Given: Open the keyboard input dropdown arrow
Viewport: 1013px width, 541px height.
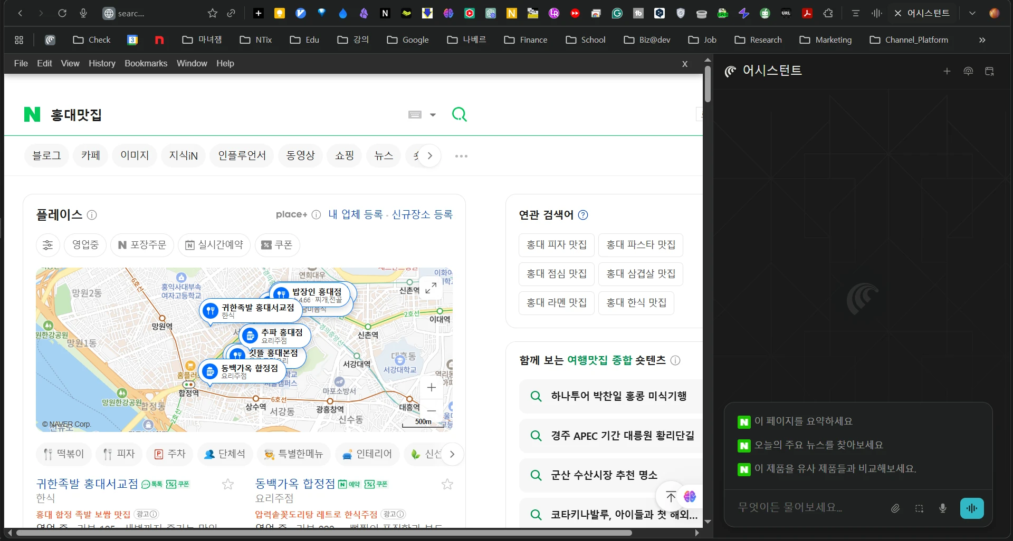Looking at the screenshot, I should [x=433, y=115].
